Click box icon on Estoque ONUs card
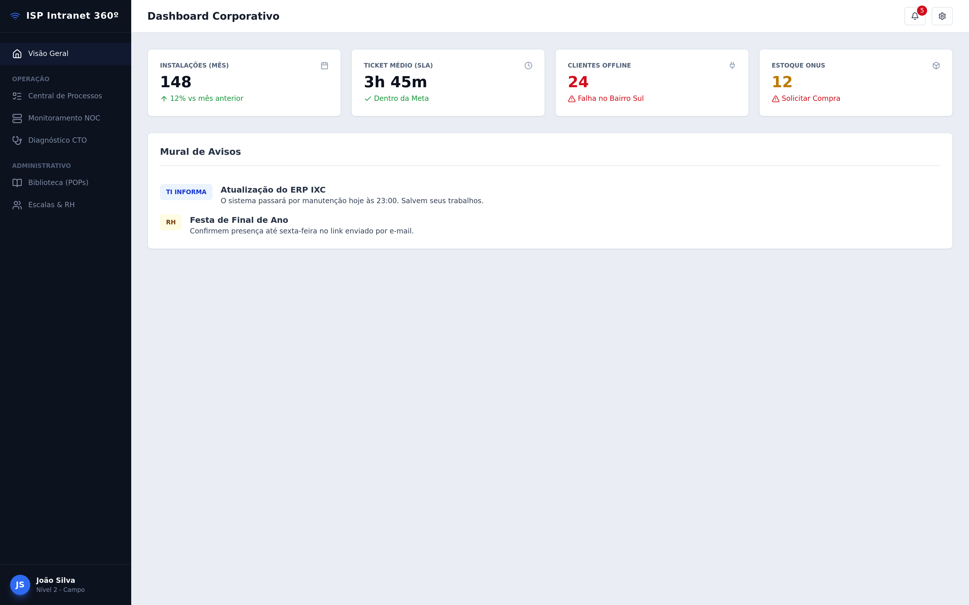Screen dimensions: 969x605 (x=936, y=66)
